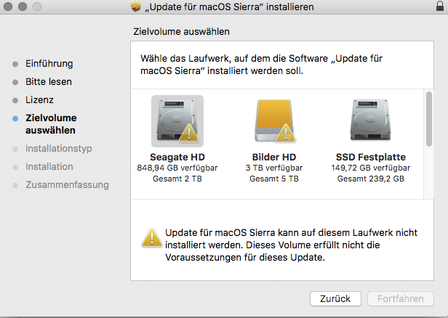Select the Seagate HD drive icon
This screenshot has height=318, width=448.
tap(177, 120)
